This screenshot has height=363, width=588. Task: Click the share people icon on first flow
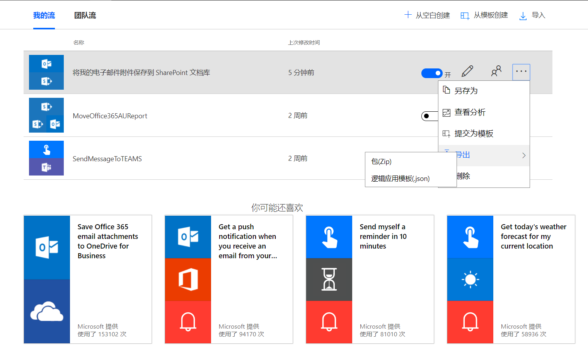click(x=496, y=71)
